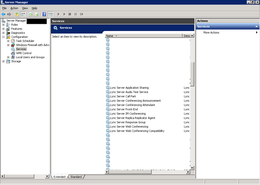Switch to the Extended tab
The width and height of the screenshot is (260, 185).
(x=59, y=177)
